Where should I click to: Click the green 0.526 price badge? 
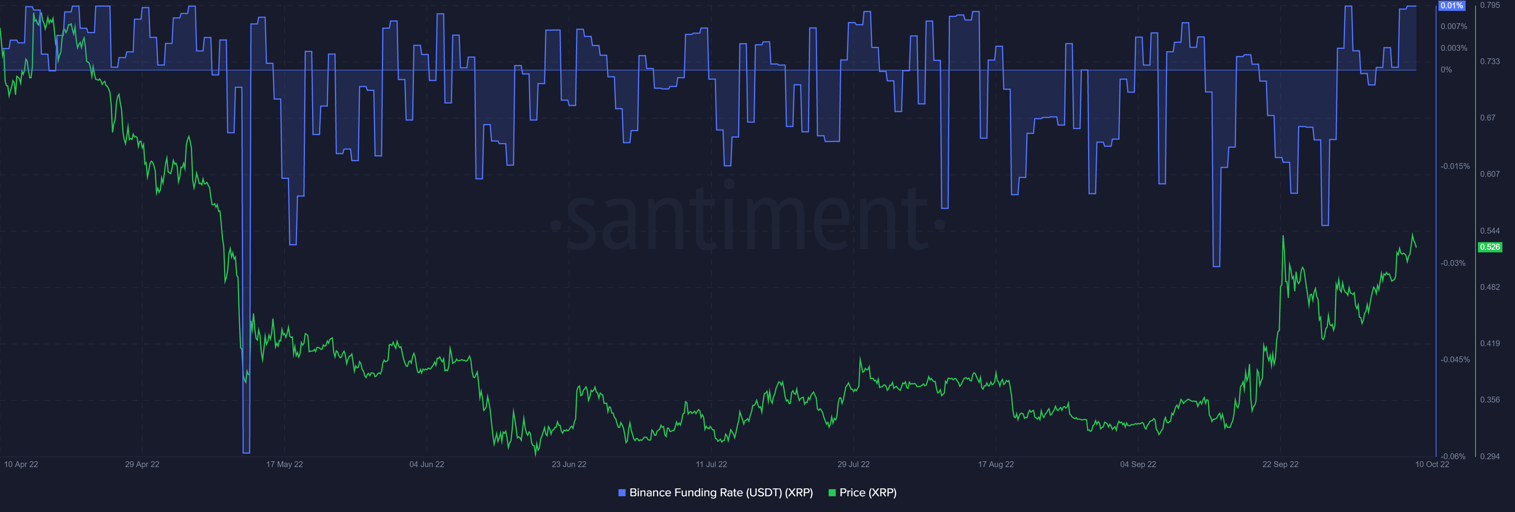[1490, 247]
